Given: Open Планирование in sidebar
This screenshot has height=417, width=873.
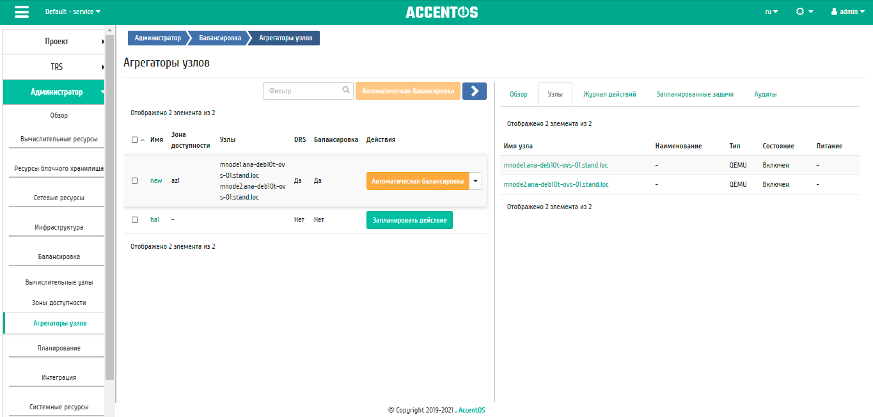Looking at the screenshot, I should 59,348.
